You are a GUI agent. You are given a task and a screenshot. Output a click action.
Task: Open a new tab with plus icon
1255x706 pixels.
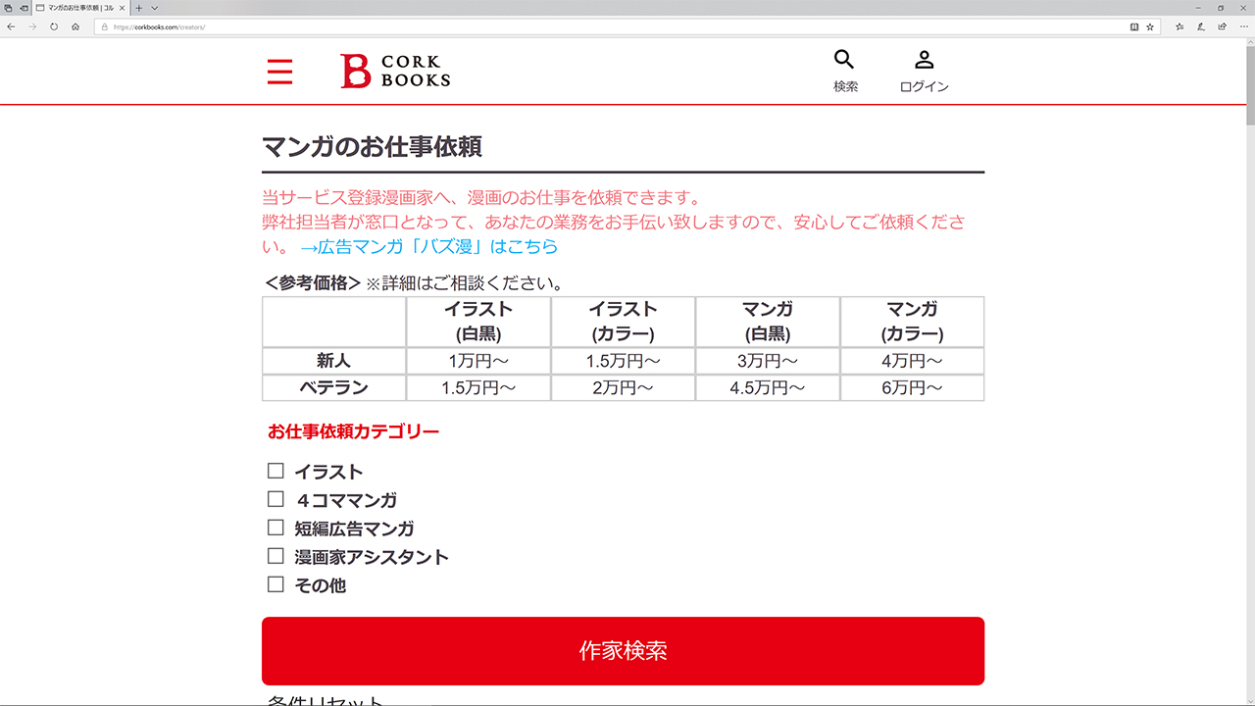(x=139, y=8)
